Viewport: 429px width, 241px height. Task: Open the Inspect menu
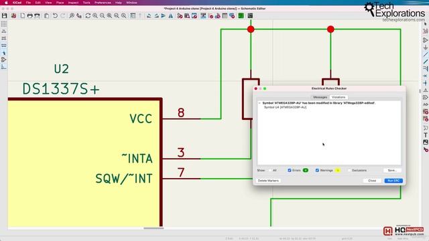[x=73, y=3]
